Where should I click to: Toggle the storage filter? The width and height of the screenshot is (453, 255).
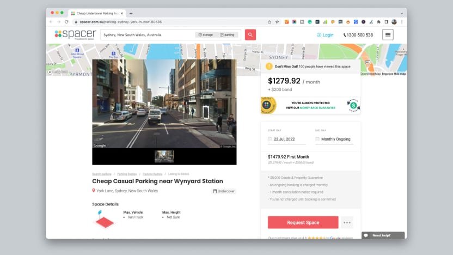pyautogui.click(x=206, y=35)
